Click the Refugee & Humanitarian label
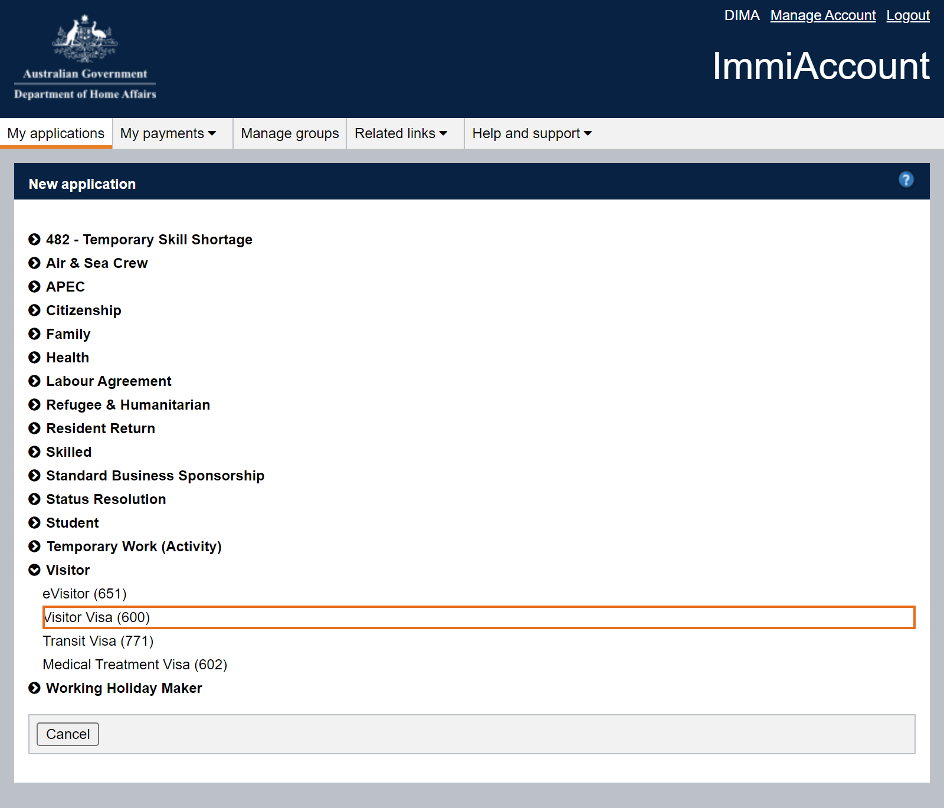Viewport: 944px width, 808px height. [128, 405]
